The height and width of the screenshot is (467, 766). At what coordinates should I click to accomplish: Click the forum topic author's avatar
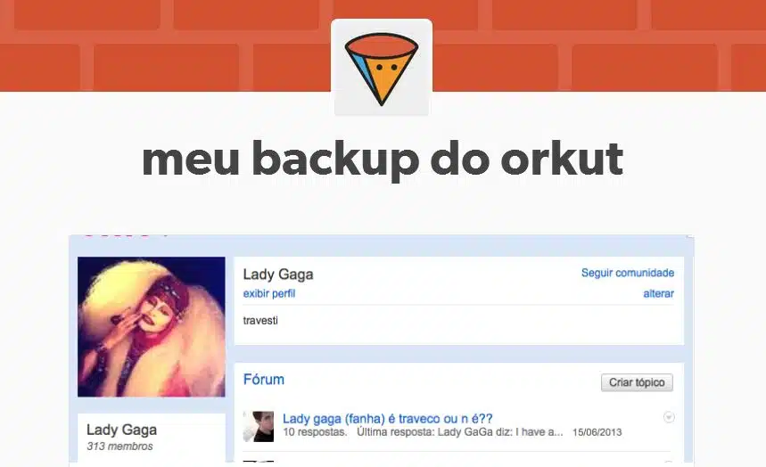(x=259, y=426)
